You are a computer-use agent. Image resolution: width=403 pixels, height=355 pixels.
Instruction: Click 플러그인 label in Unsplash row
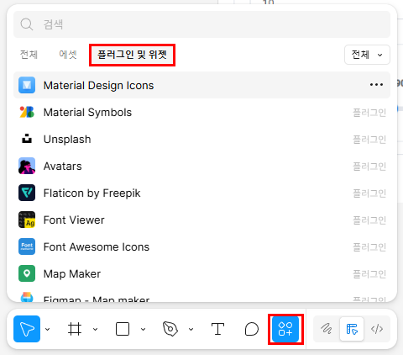point(369,140)
